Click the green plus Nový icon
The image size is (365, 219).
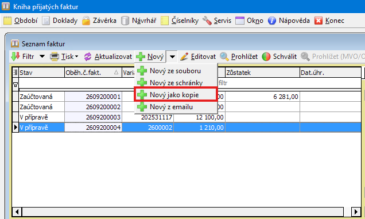coord(141,57)
